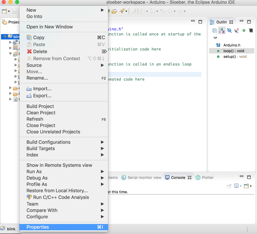Select the Project Explorer tab
Screen dimensions: 257x234
(11, 22)
